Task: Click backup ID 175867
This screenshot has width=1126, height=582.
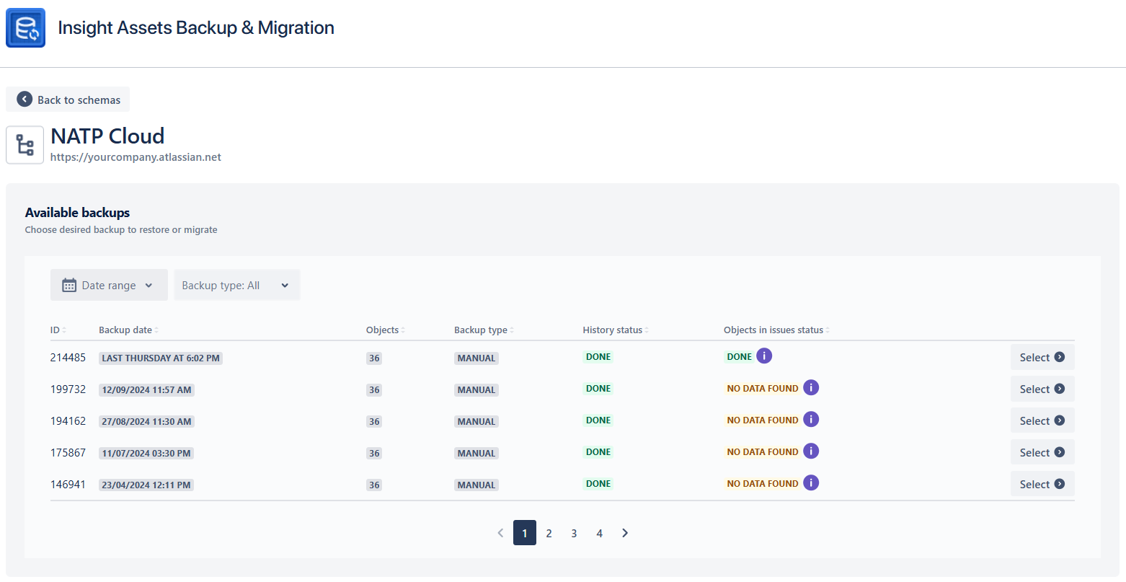Action: click(68, 453)
